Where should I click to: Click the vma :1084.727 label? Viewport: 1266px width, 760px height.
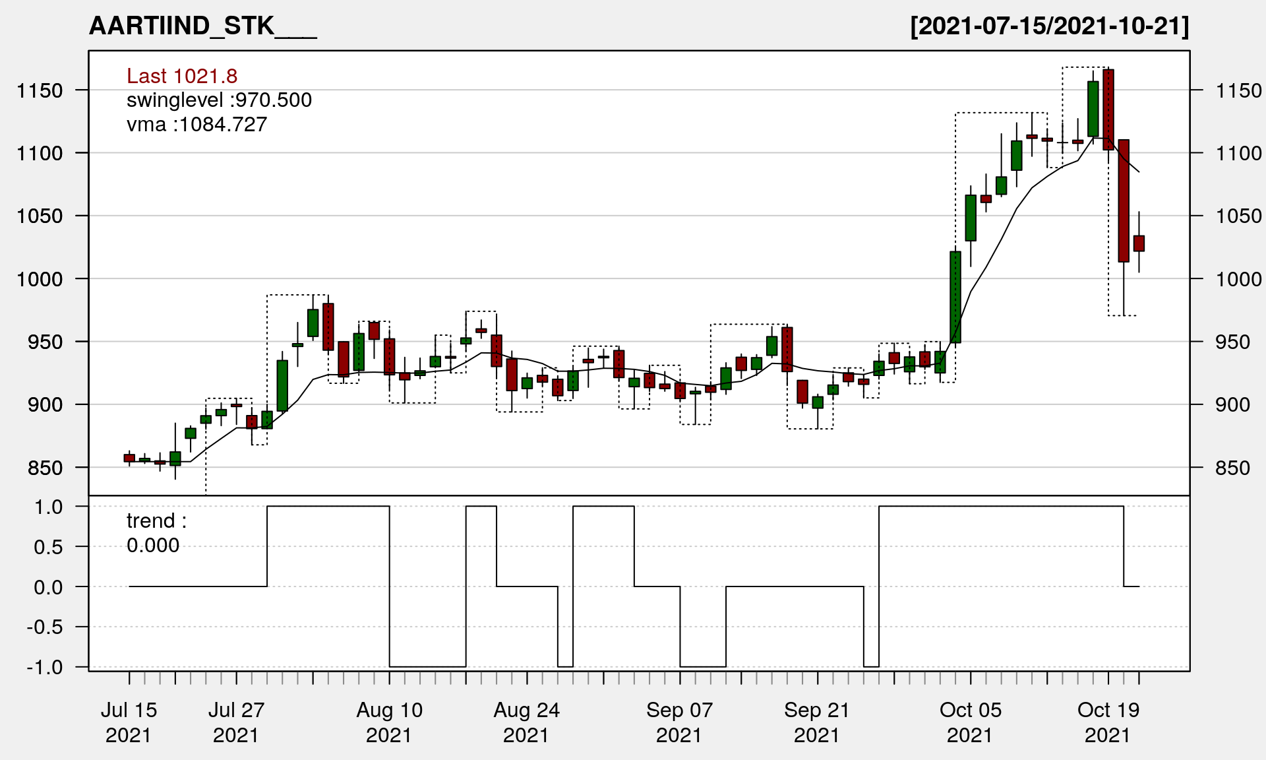(196, 125)
